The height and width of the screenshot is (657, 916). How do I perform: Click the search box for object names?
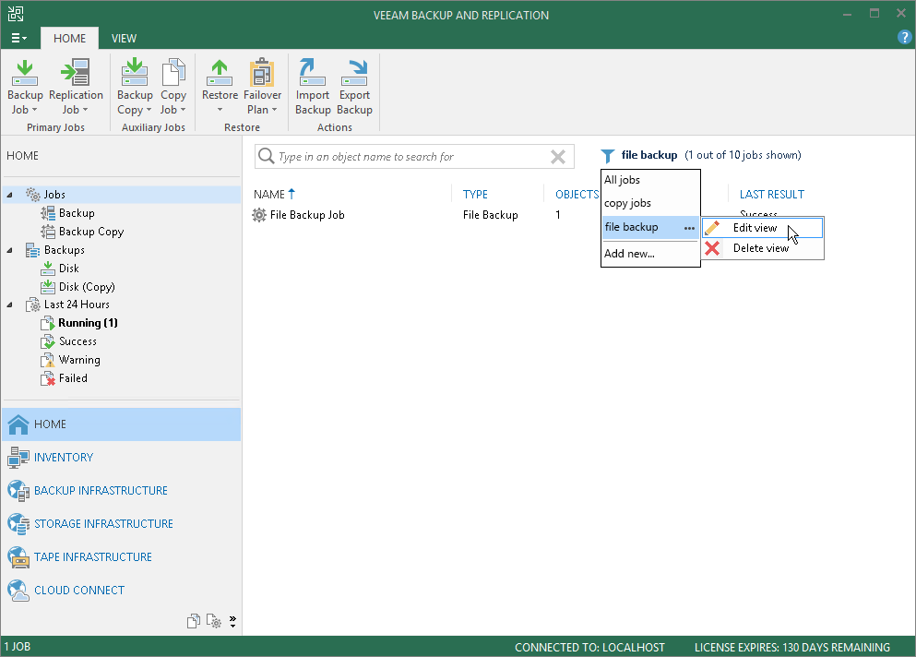413,157
